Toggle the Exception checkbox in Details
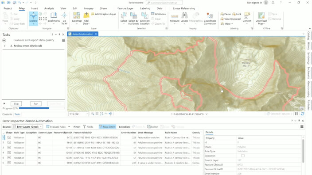This screenshot has width=312, height=175. coord(243,156)
